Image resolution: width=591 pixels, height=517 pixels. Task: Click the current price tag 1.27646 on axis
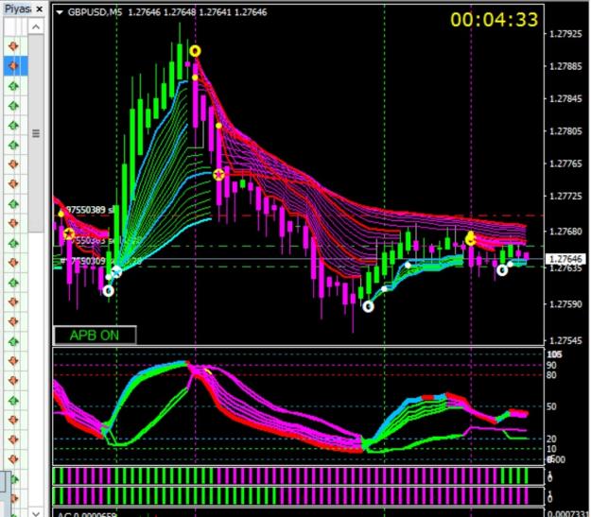click(x=565, y=259)
